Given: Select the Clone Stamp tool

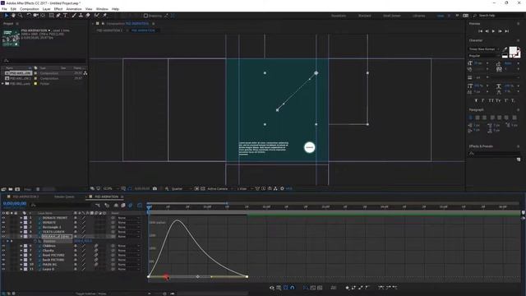Looking at the screenshot, I should (81, 16).
